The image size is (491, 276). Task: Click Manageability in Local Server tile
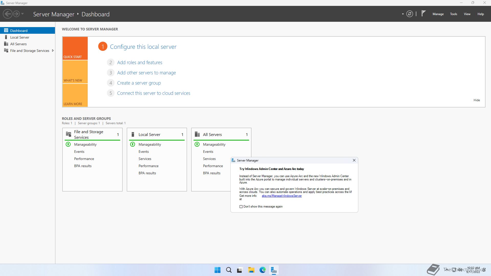click(150, 144)
